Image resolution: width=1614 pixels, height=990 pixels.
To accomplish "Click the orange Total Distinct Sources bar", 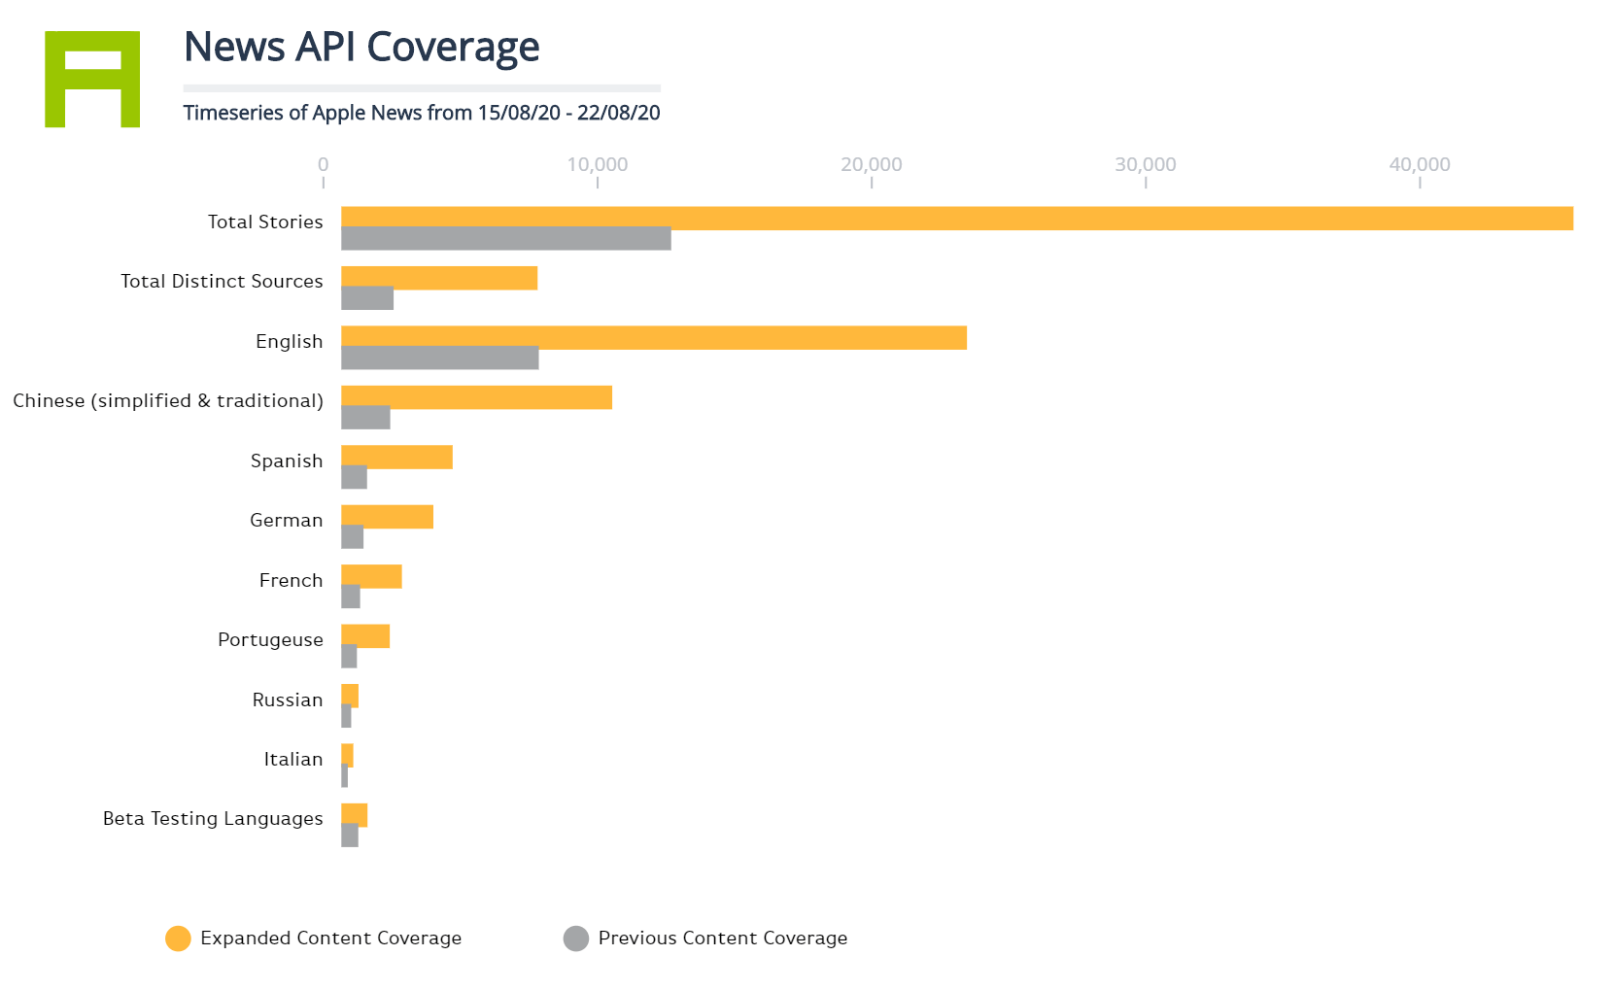I will click(439, 278).
